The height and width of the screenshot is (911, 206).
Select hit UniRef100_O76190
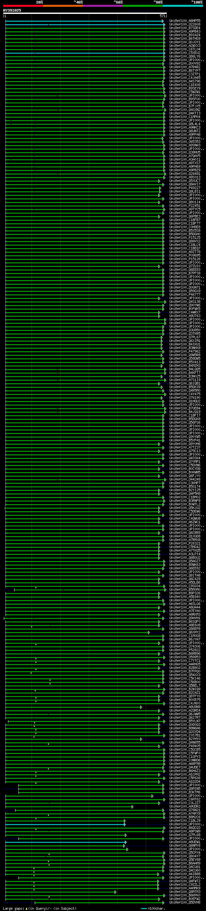[x=185, y=397]
